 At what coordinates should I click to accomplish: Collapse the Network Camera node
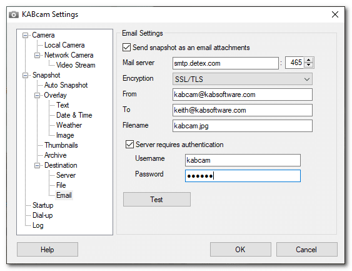point(38,55)
